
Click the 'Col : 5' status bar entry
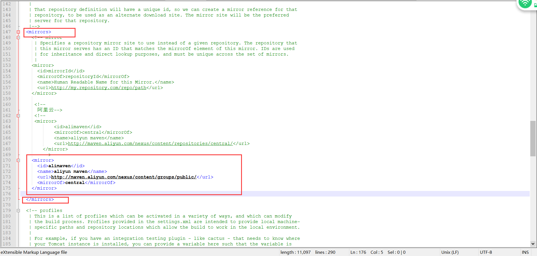pyautogui.click(x=377, y=252)
